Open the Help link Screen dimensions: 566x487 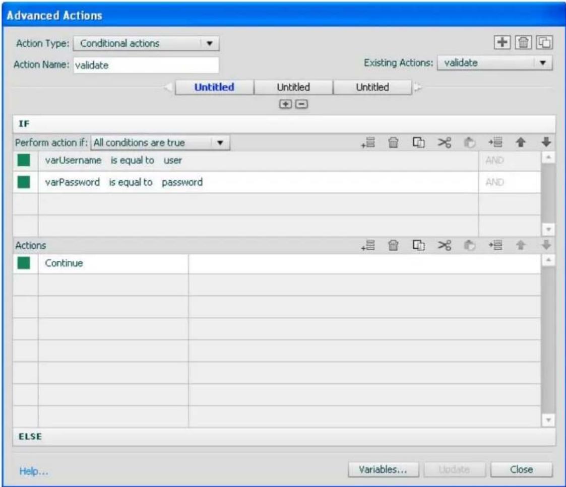pyautogui.click(x=34, y=471)
